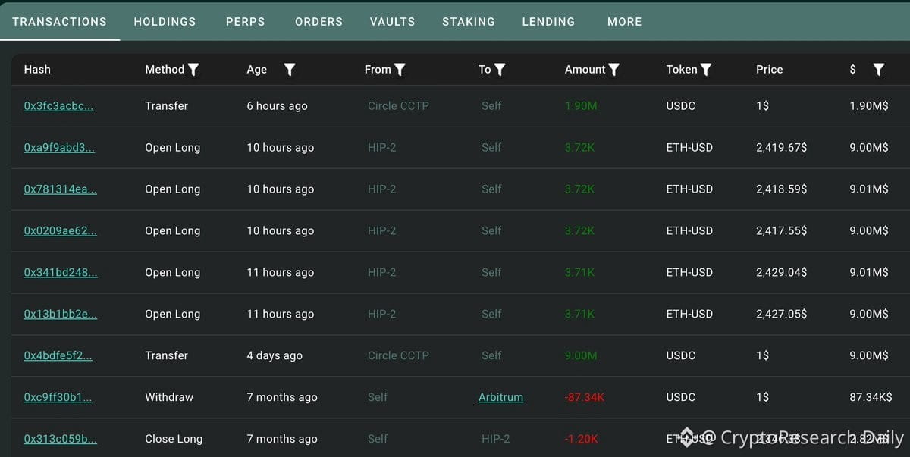Image resolution: width=910 pixels, height=457 pixels.
Task: Open the Vaults tab
Action: click(x=393, y=22)
